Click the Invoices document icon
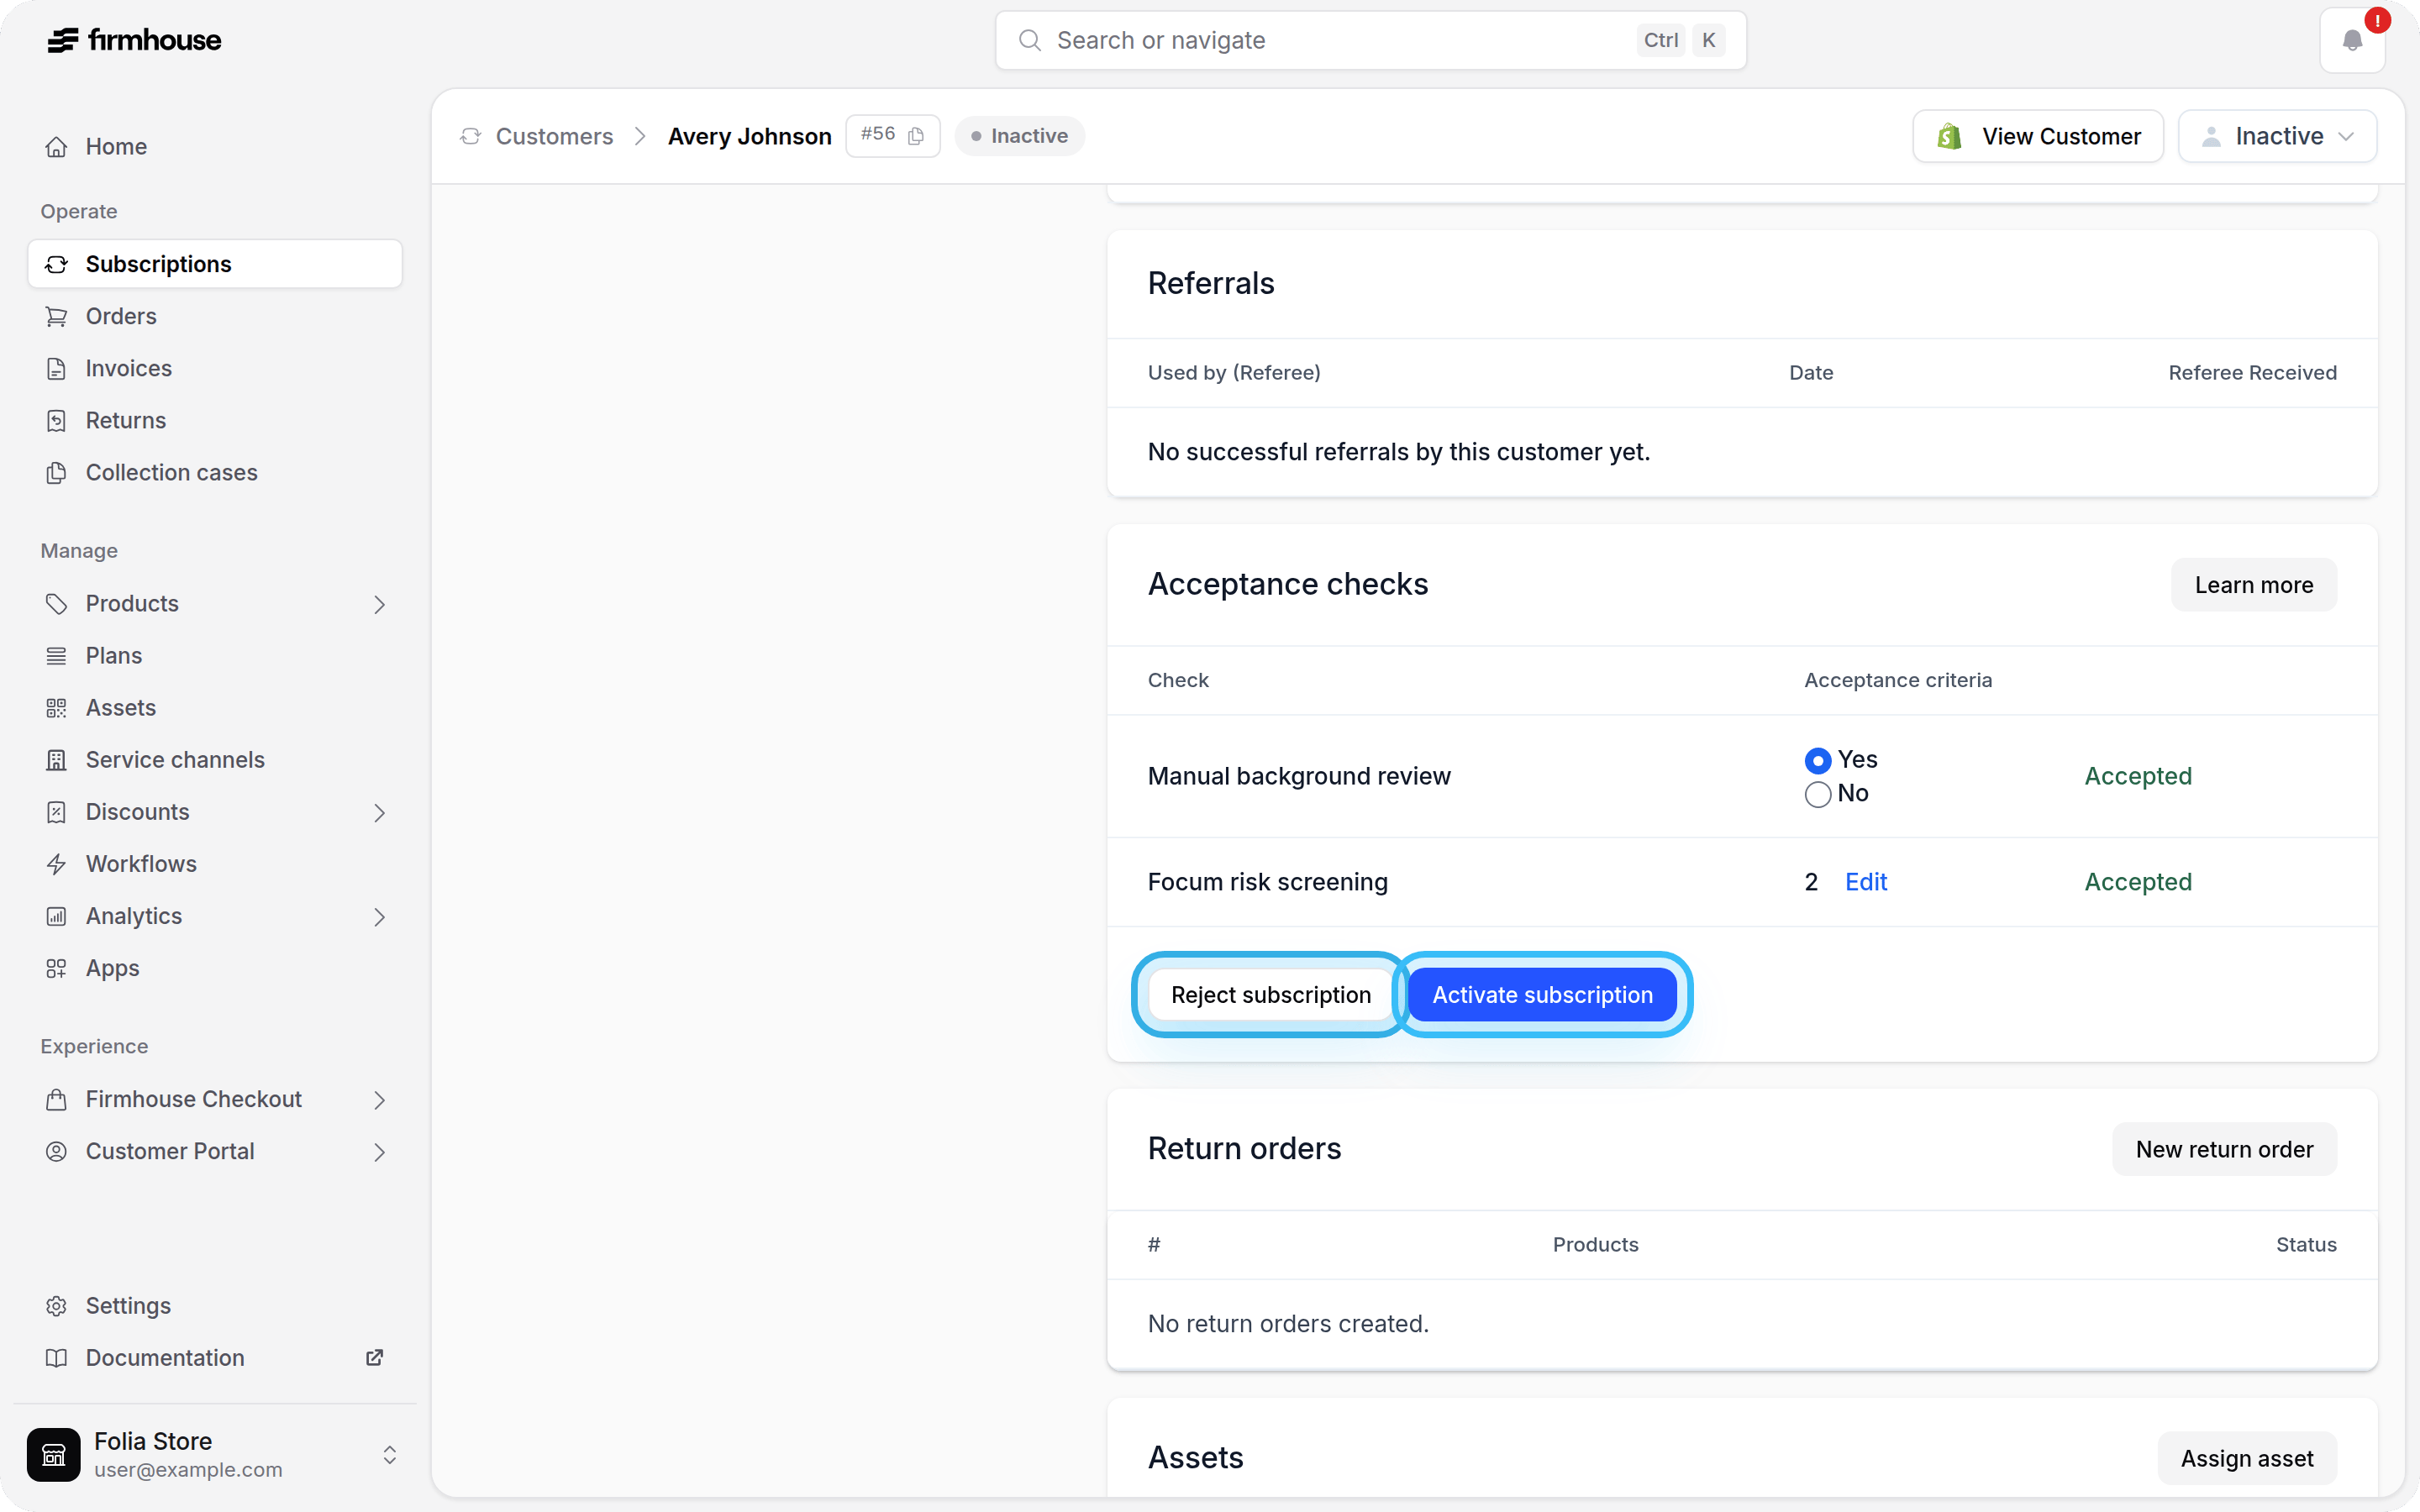The image size is (2420, 1512). pyautogui.click(x=56, y=368)
